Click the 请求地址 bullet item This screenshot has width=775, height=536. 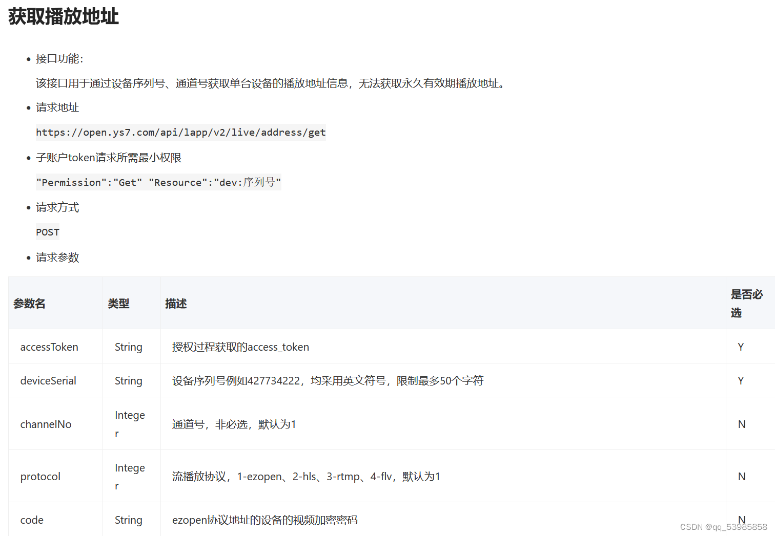57,107
